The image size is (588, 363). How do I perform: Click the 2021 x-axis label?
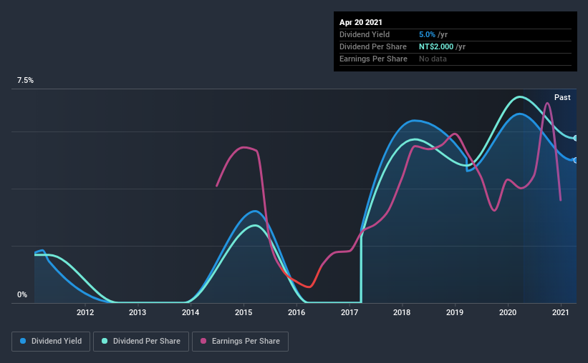tap(561, 312)
